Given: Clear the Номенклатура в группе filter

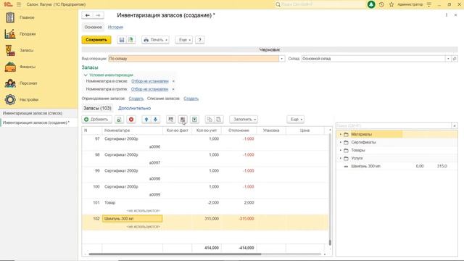Looking at the screenshot, I should click(173, 89).
